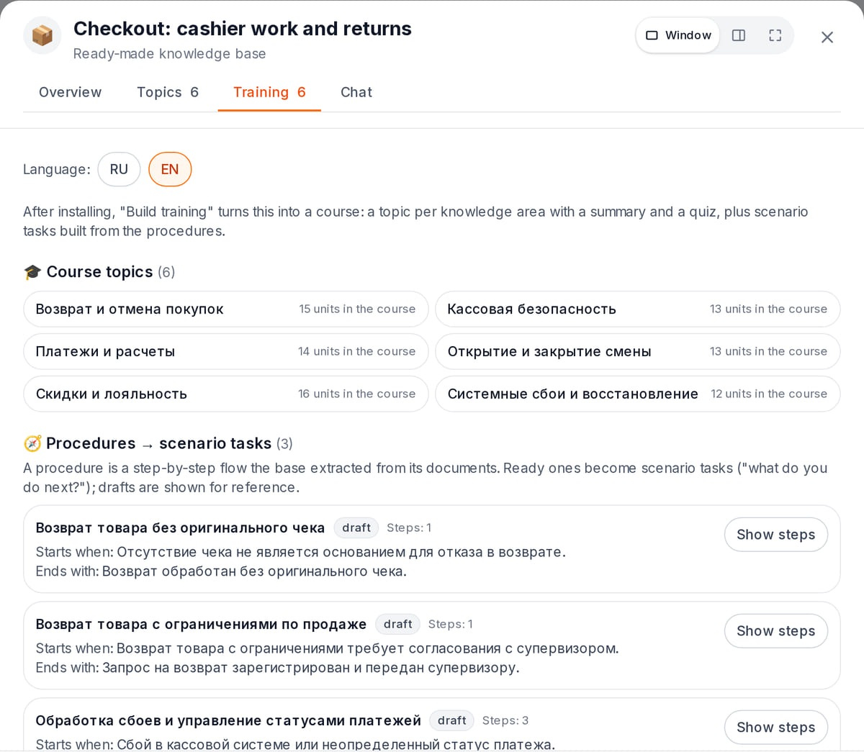Click the 12 units in the course text
Viewport: 864px width, 752px height.
click(769, 394)
